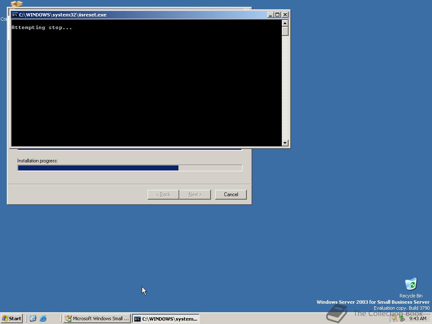The image size is (432, 324).
Task: Switch to Microsoft Windows Small Business taskbar button
Action: [x=97, y=319]
